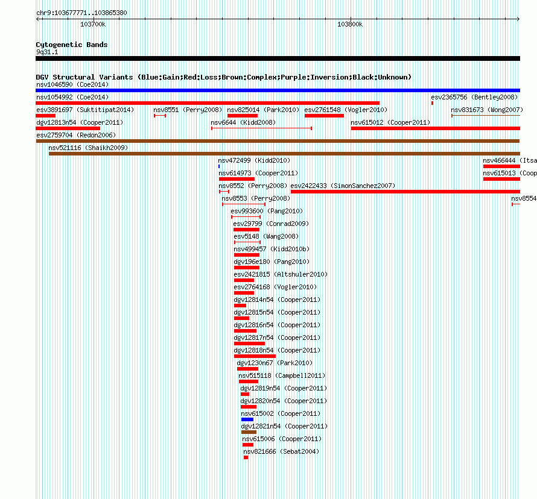Open dgv12816n54 (Cooper2011) variant
The image size is (537, 499).
(x=277, y=325)
